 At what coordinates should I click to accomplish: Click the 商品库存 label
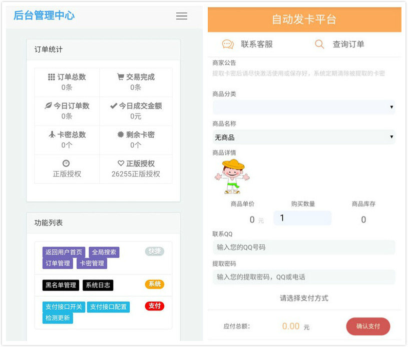[363, 204]
